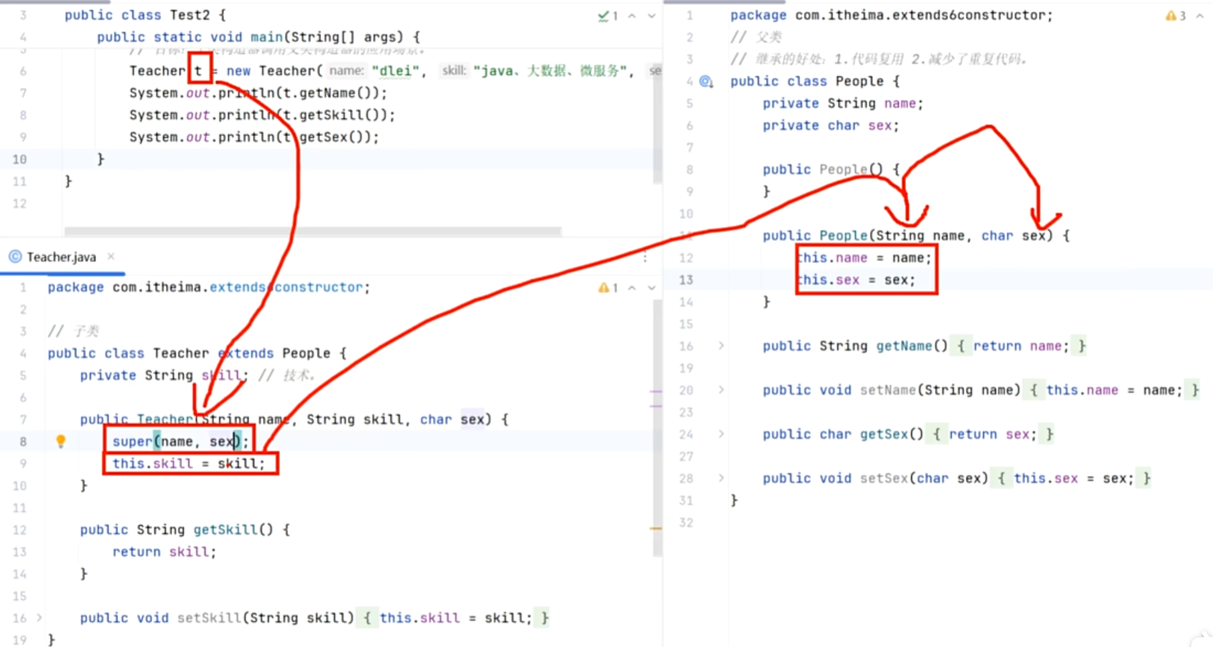Go to previous problem in People editor
The width and height of the screenshot is (1213, 647).
click(1199, 16)
